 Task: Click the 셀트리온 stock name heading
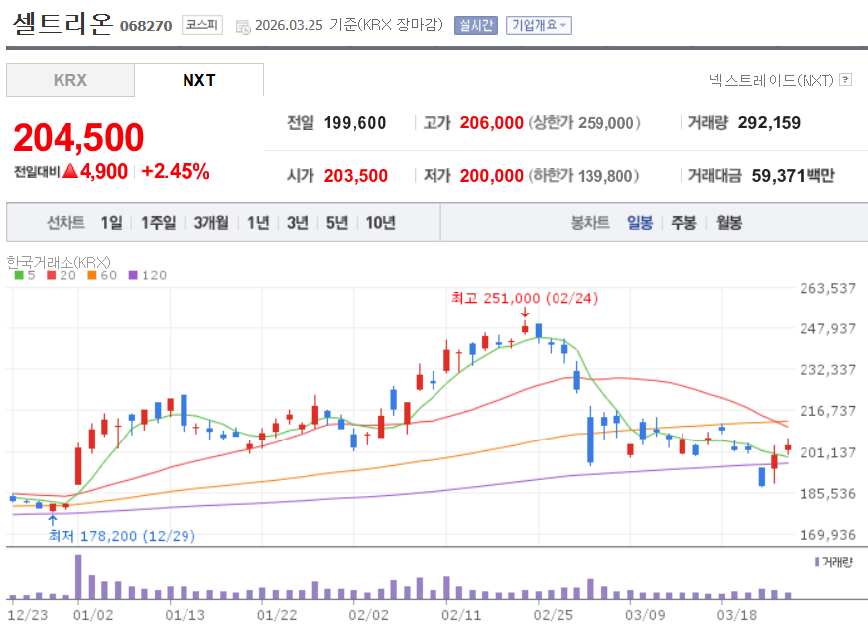[x=62, y=25]
